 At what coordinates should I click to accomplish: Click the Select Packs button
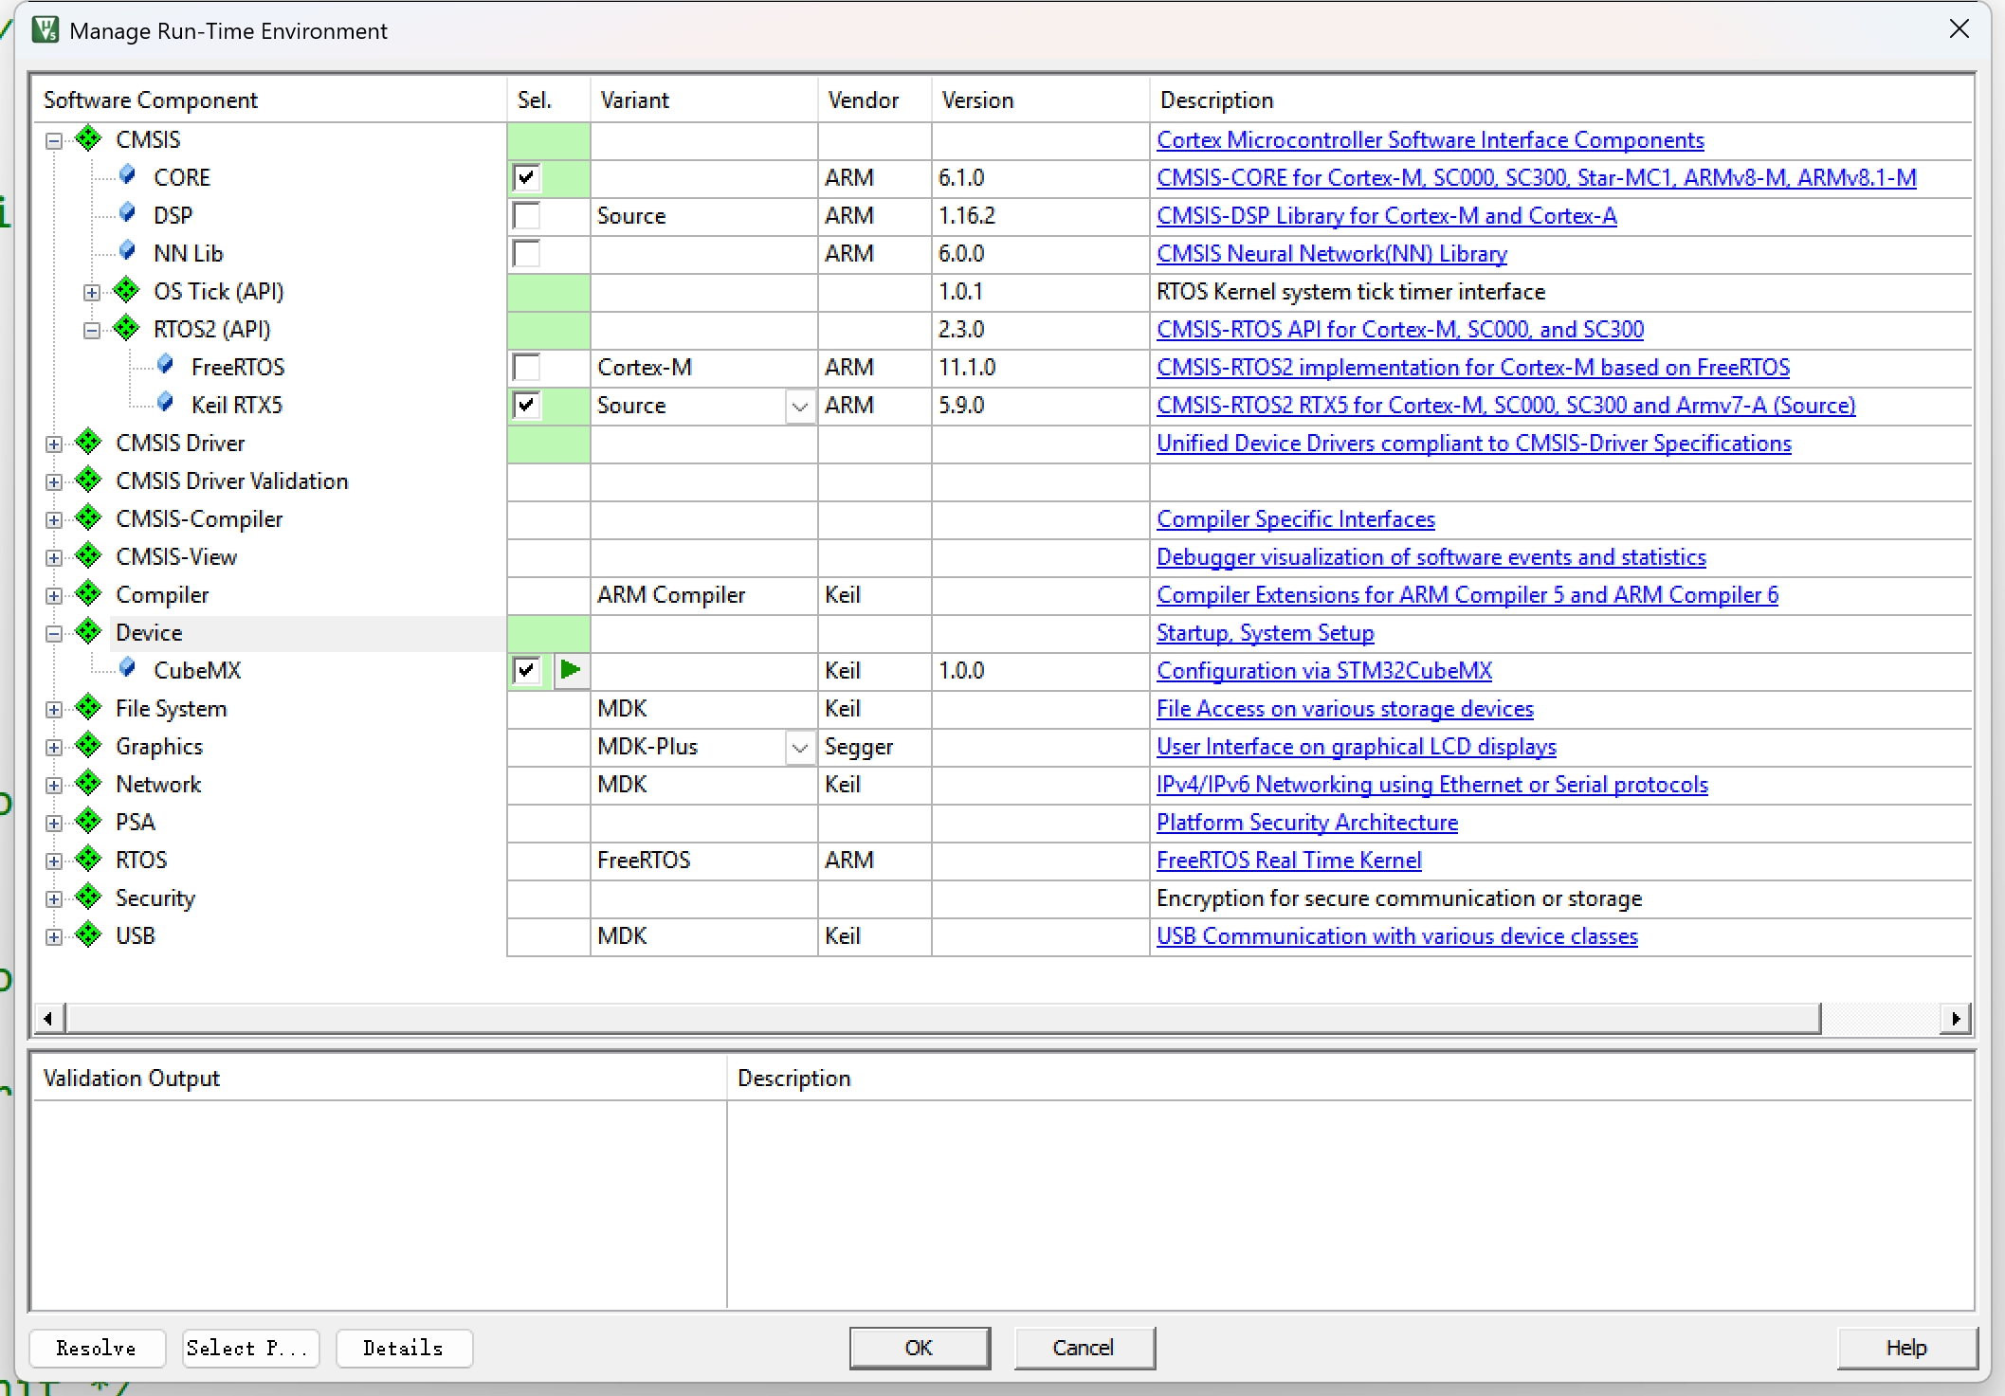(249, 1348)
